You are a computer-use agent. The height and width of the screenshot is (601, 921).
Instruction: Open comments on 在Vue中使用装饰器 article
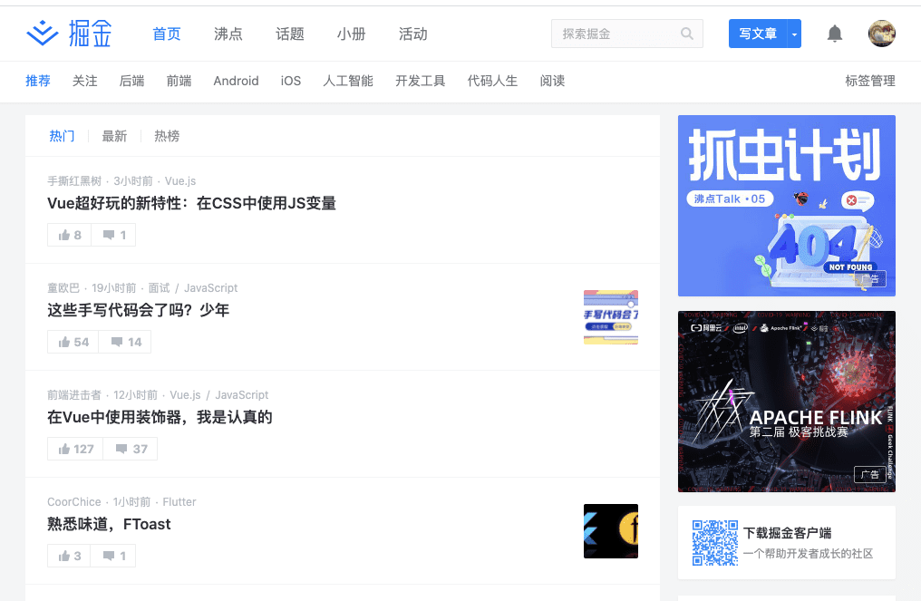131,449
